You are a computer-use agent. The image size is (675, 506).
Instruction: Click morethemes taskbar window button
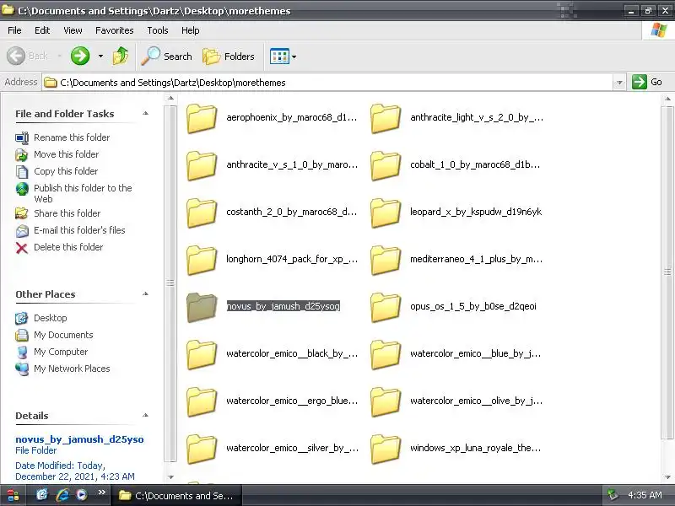176,496
